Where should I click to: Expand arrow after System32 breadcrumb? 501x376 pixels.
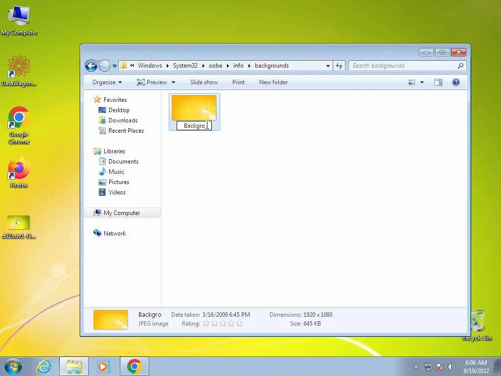coord(203,66)
